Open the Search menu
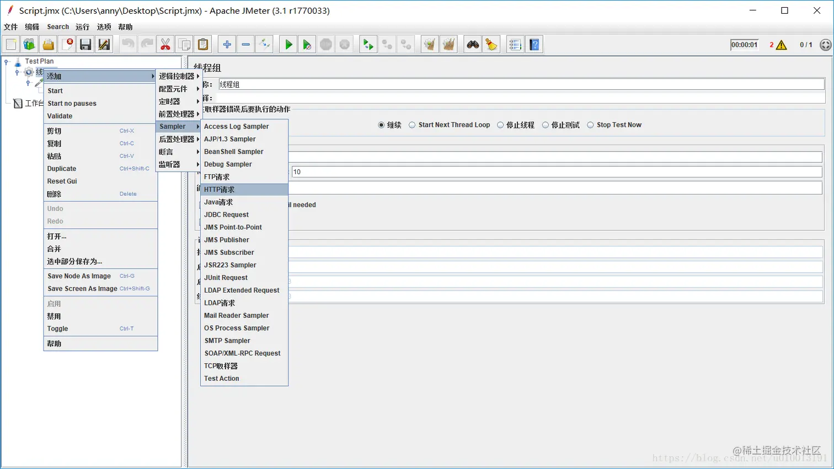The width and height of the screenshot is (834, 469). (x=58, y=27)
